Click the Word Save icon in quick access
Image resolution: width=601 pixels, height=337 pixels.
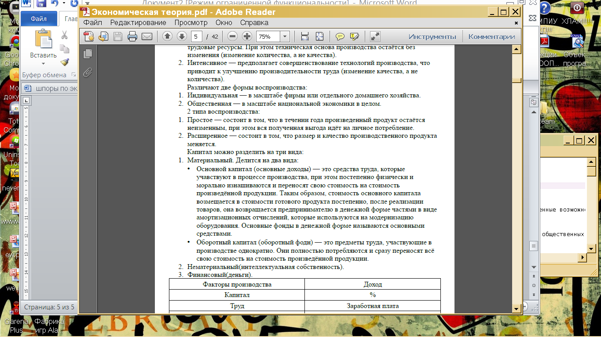[41, 4]
